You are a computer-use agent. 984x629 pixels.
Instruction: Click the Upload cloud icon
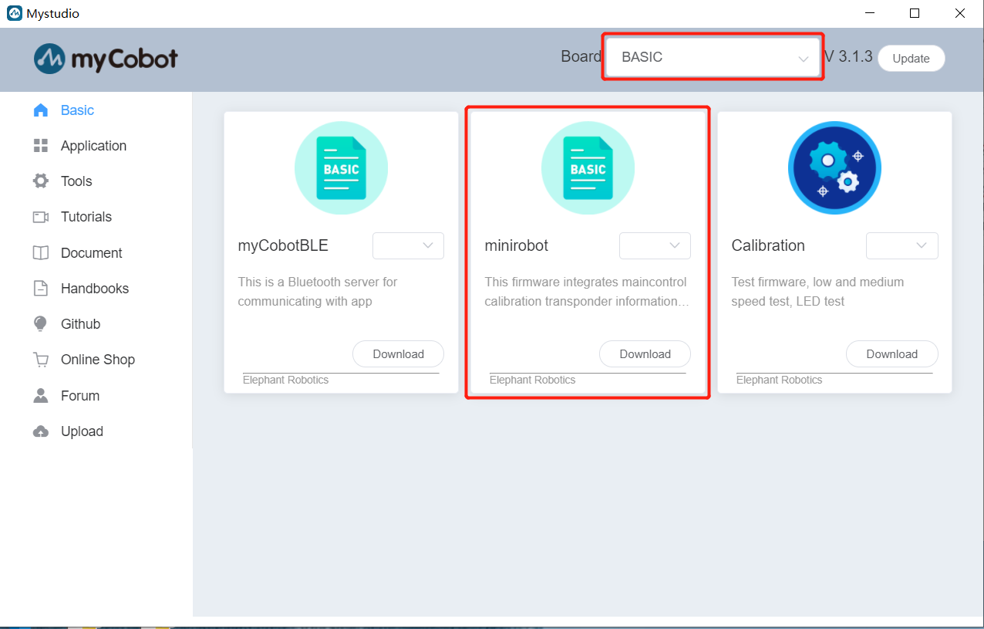(x=41, y=431)
